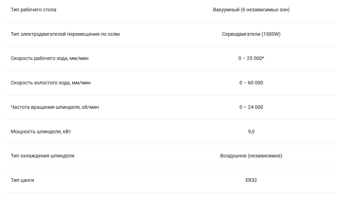Click 'Тип охлаждения шпинделя' label
339x199 pixels.
[42, 156]
